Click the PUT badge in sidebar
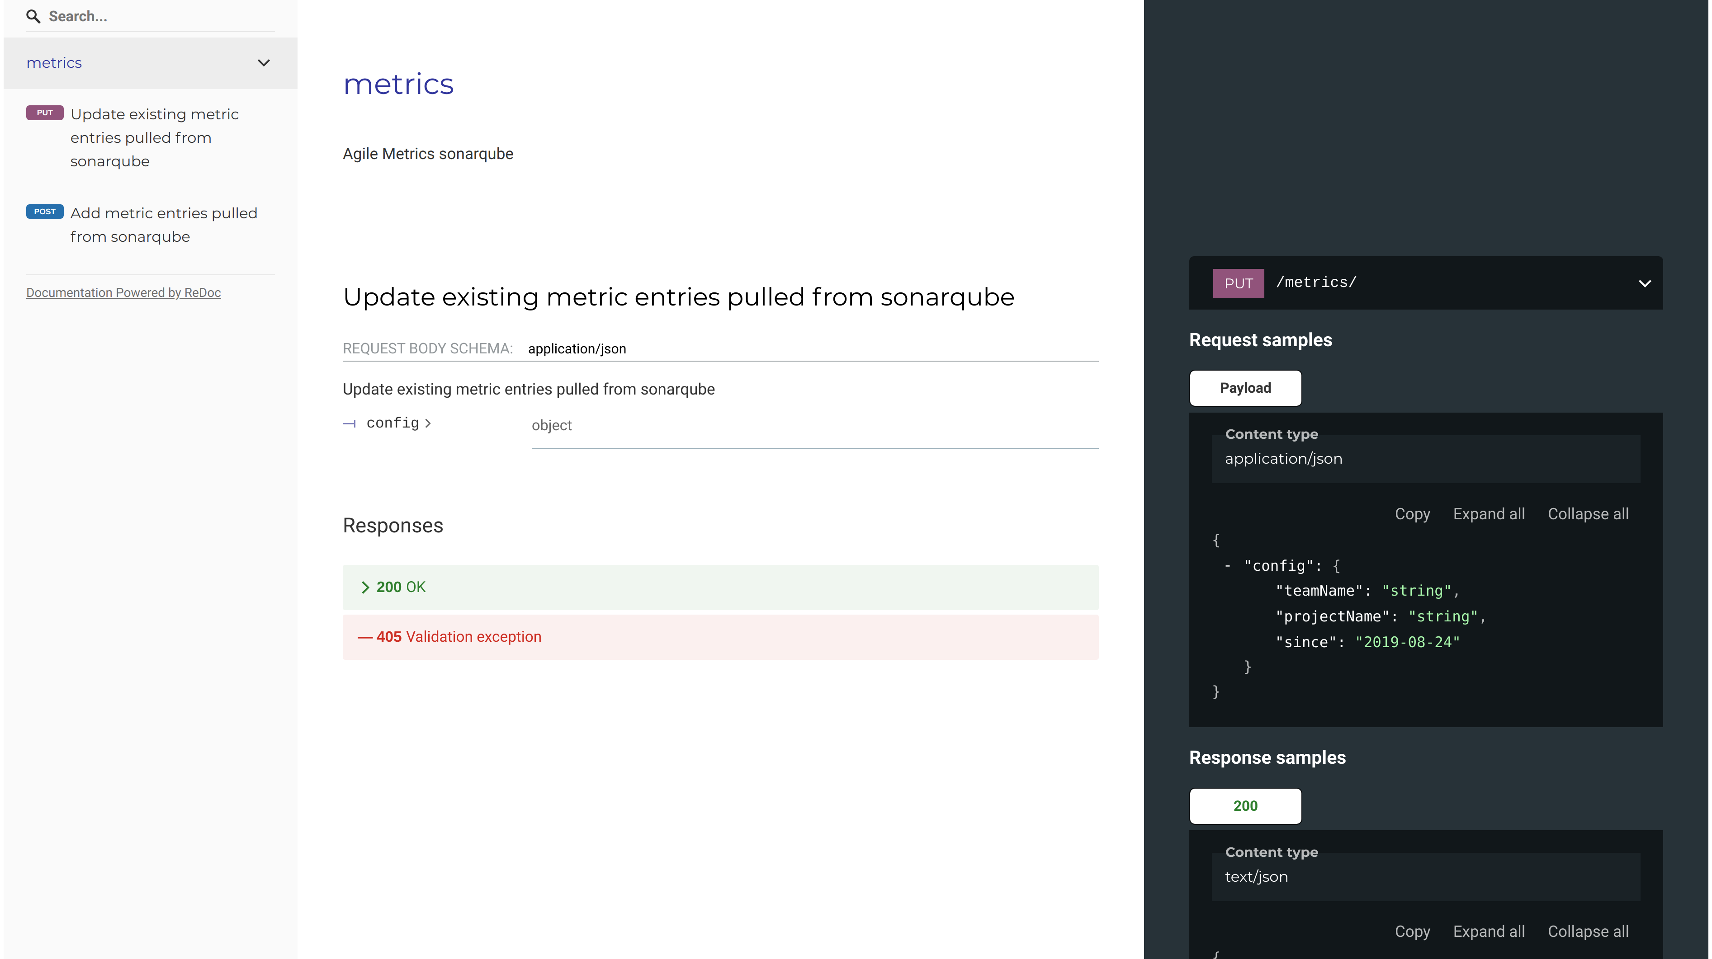The image size is (1712, 959). pyautogui.click(x=44, y=113)
